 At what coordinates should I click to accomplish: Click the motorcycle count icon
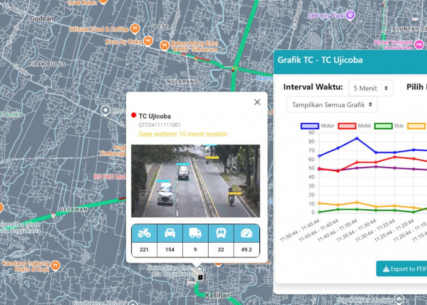(145, 233)
